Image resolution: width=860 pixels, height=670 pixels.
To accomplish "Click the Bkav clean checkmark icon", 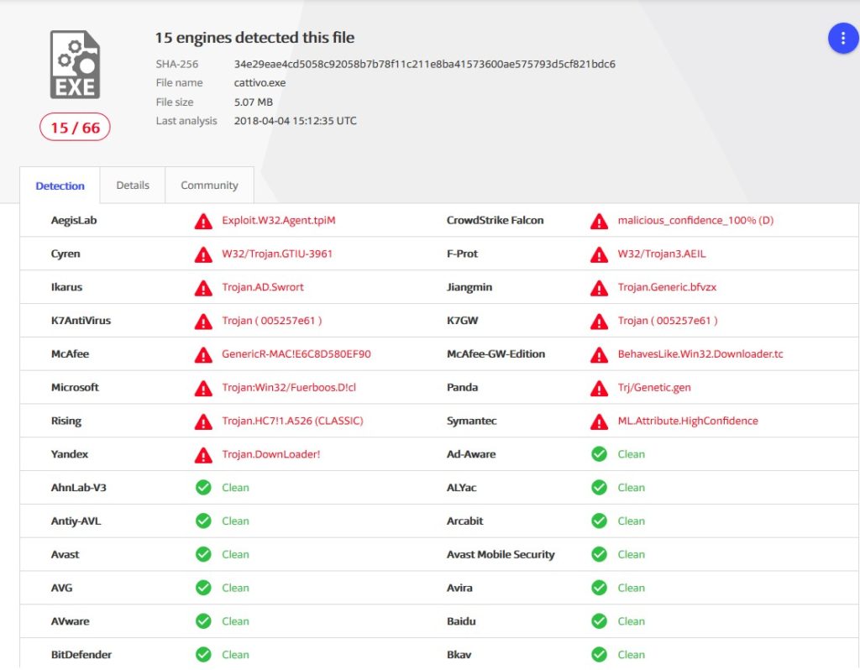I will (599, 655).
